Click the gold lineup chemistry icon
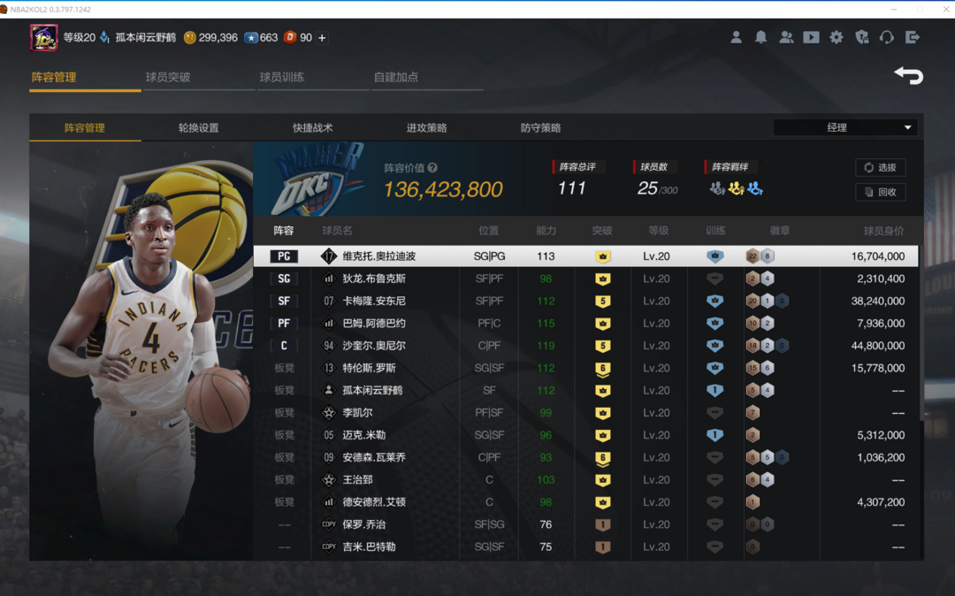955x596 pixels. [736, 188]
